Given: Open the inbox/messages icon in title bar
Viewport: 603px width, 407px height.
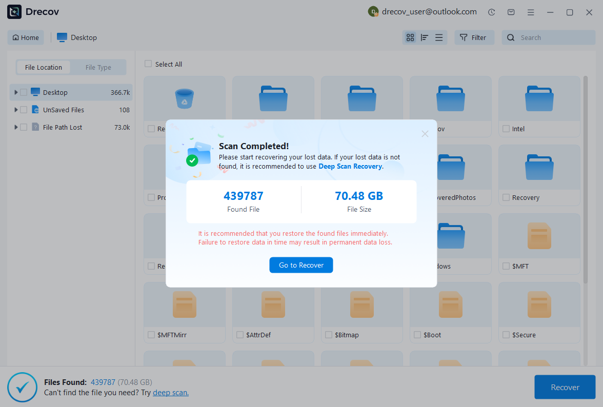Looking at the screenshot, I should click(511, 11).
